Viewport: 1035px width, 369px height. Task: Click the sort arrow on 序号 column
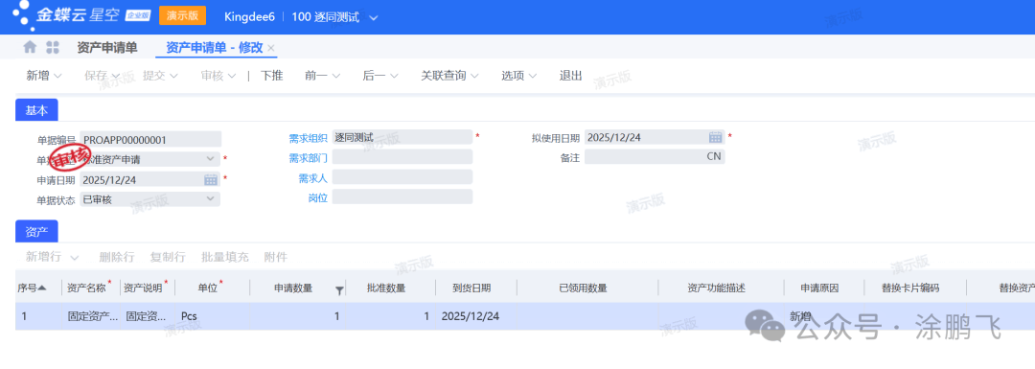[x=42, y=288]
